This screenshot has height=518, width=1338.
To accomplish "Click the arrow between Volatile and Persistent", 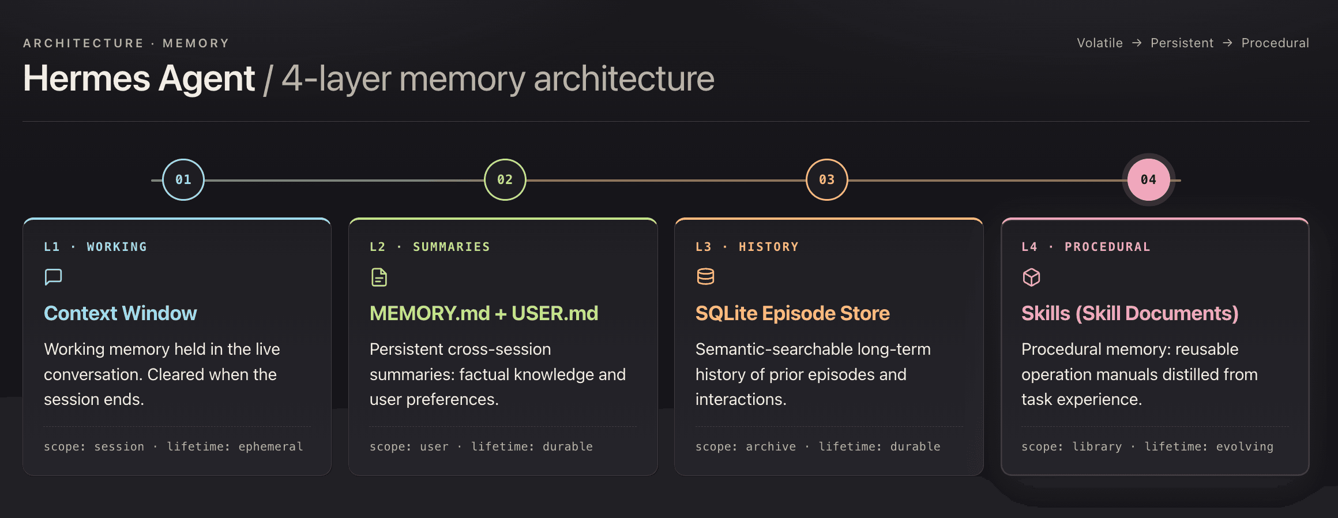I will (x=1137, y=43).
